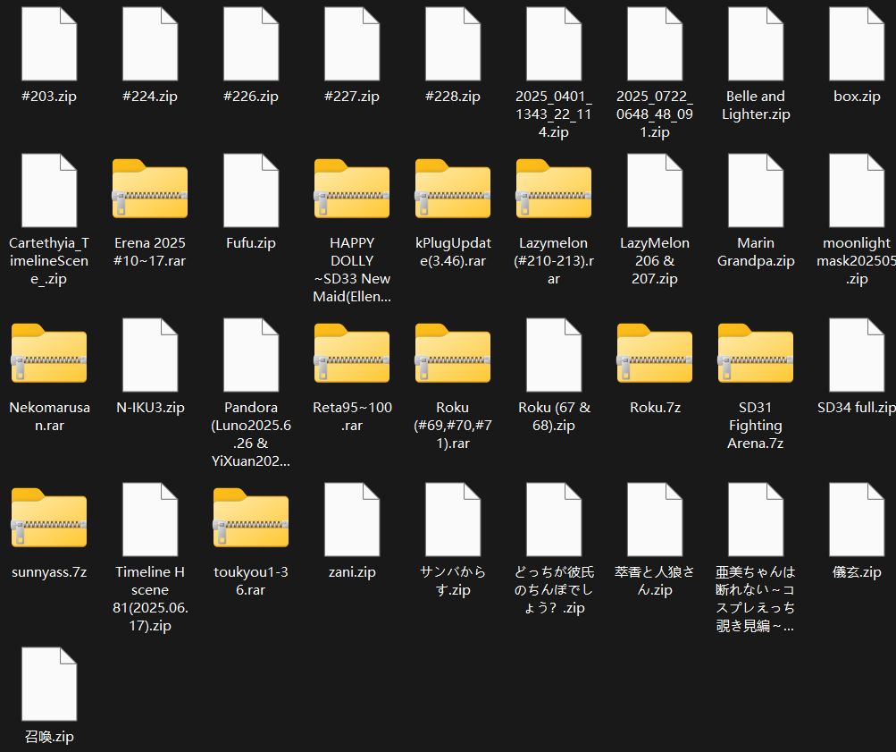The width and height of the screenshot is (896, 752).
Task: Select the Erena 2025 #10~17.rar archive icon
Action: pyautogui.click(x=150, y=191)
